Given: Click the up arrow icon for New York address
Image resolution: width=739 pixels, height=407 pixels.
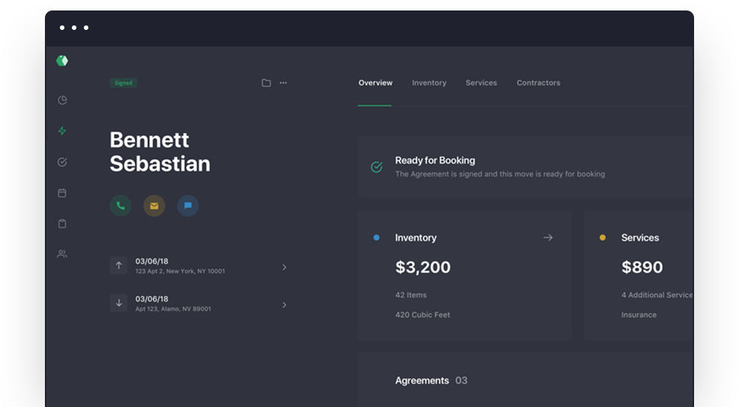Looking at the screenshot, I should tap(119, 265).
